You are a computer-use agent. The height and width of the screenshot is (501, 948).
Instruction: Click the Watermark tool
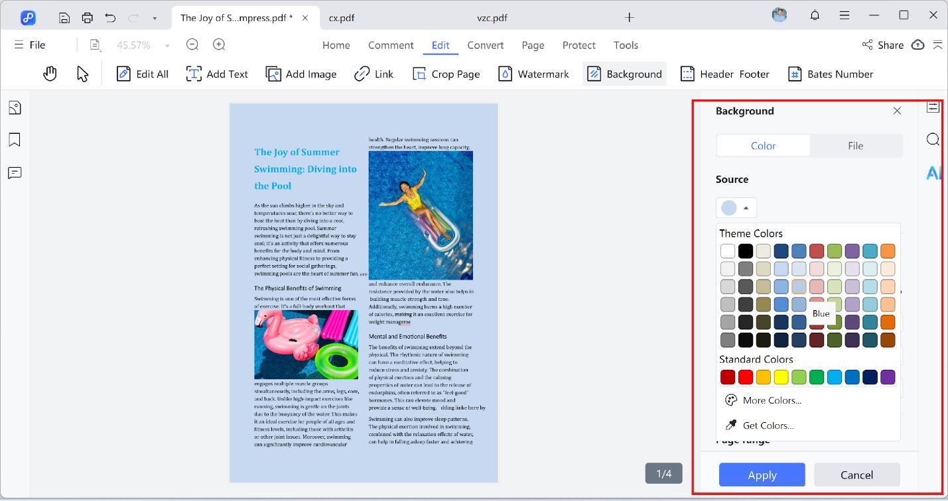(x=534, y=74)
